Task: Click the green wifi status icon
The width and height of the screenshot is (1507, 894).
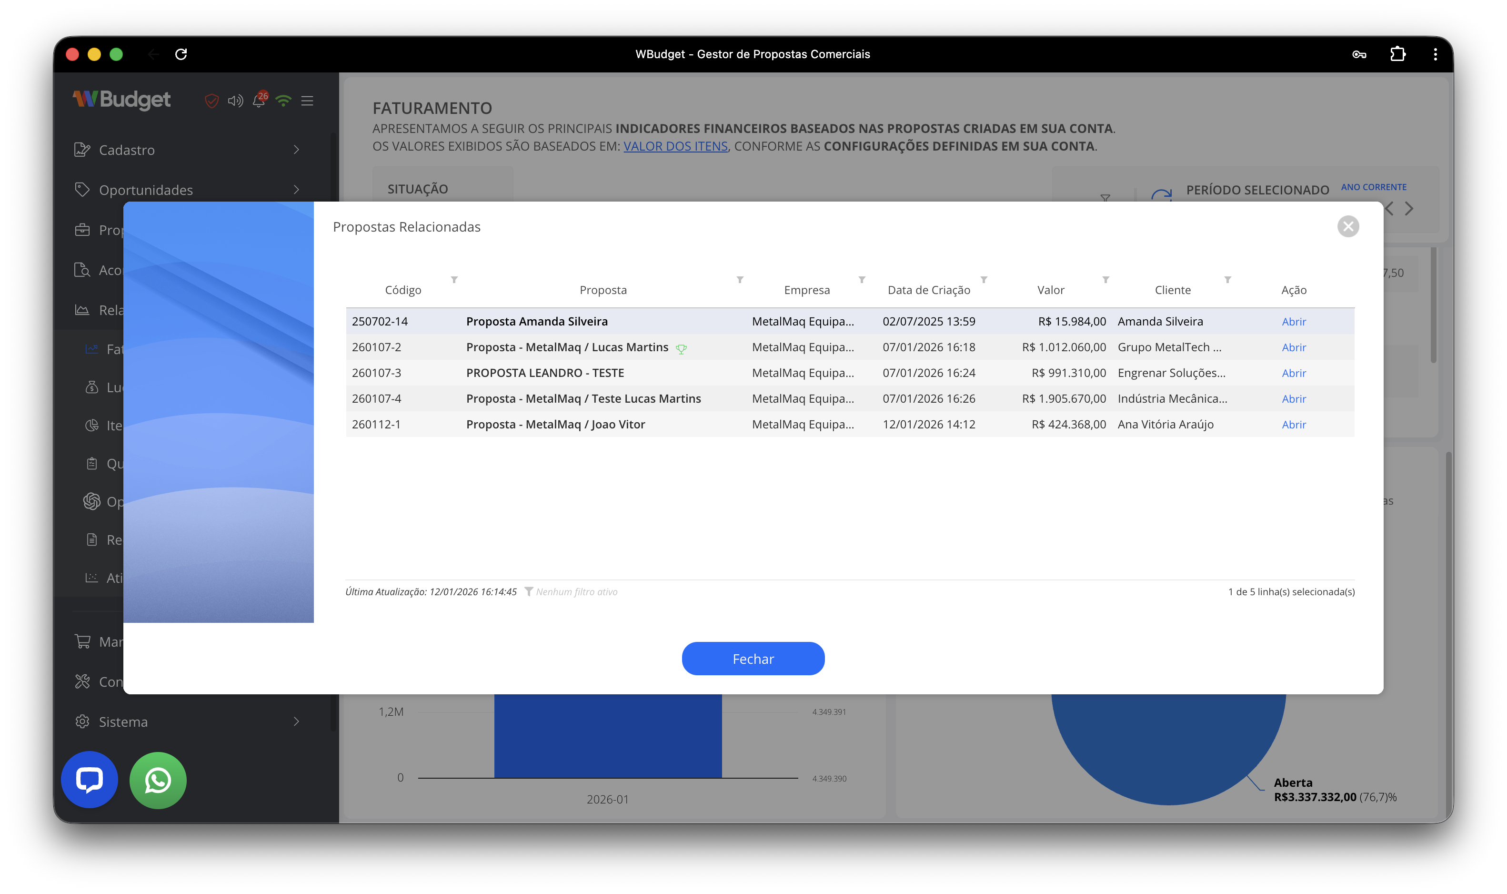Action: click(x=283, y=101)
